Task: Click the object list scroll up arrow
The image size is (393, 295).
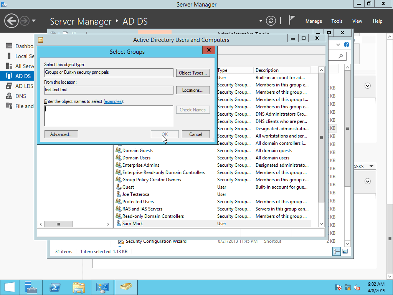Action: 321,70
